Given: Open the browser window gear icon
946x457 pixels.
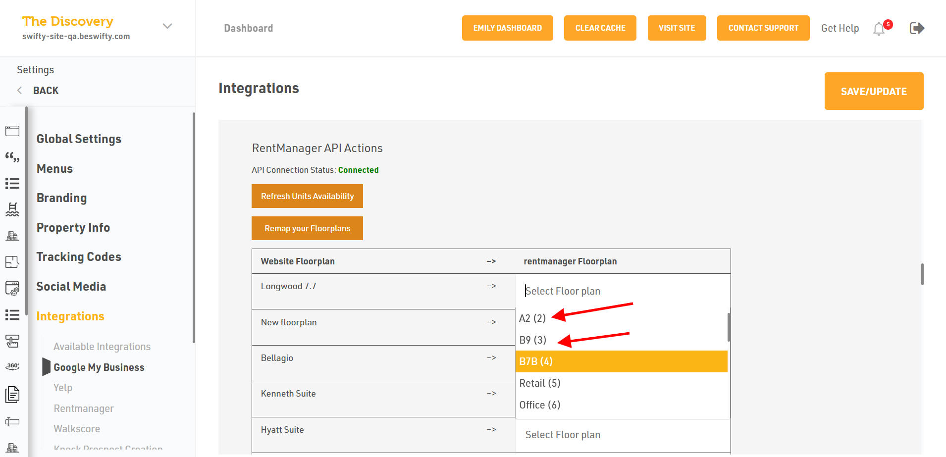Looking at the screenshot, I should 12,288.
